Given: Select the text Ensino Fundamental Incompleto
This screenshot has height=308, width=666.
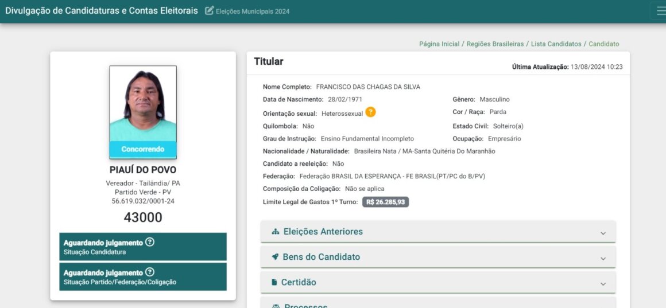Looking at the screenshot, I should tap(367, 139).
